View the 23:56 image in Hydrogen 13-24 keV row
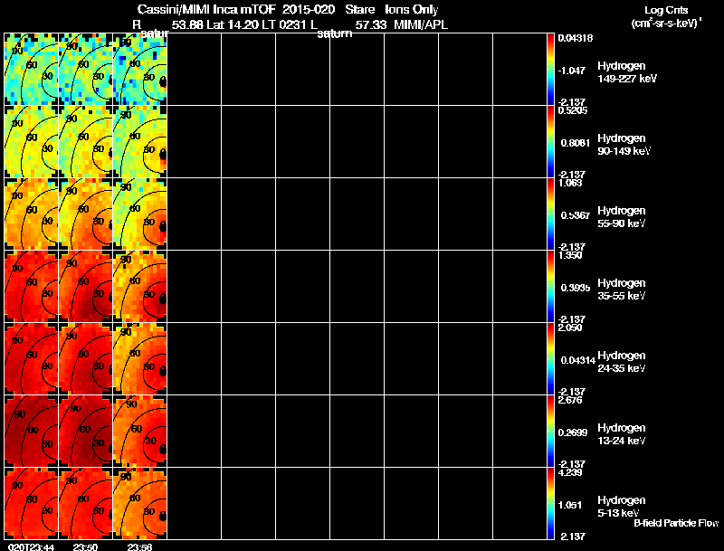 [140, 431]
